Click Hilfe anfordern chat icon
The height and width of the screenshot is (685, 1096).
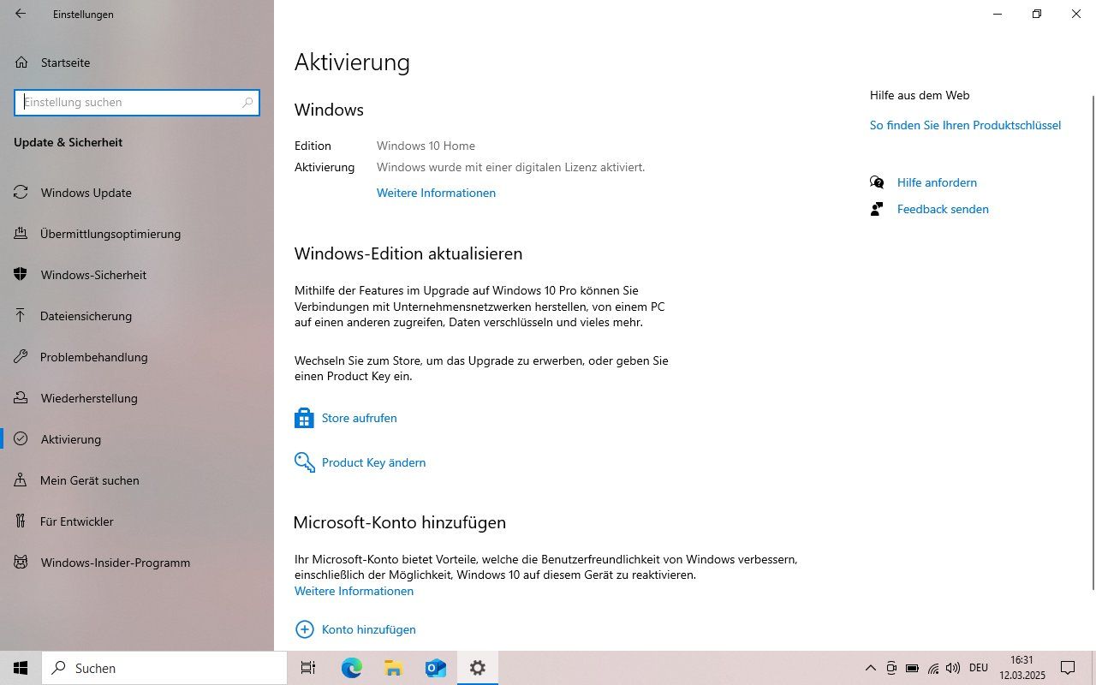tap(877, 182)
